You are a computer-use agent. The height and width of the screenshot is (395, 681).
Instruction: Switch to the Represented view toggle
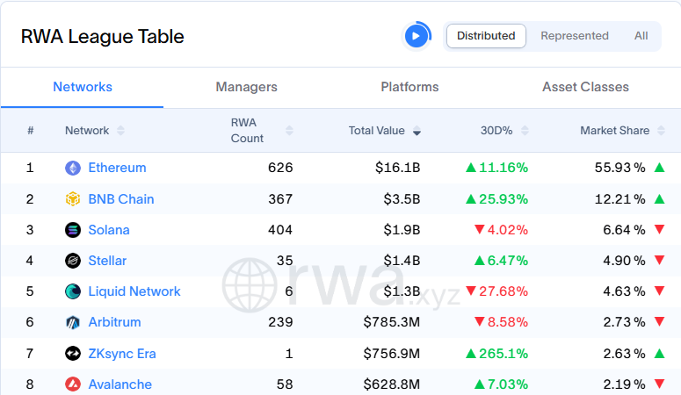coord(575,36)
